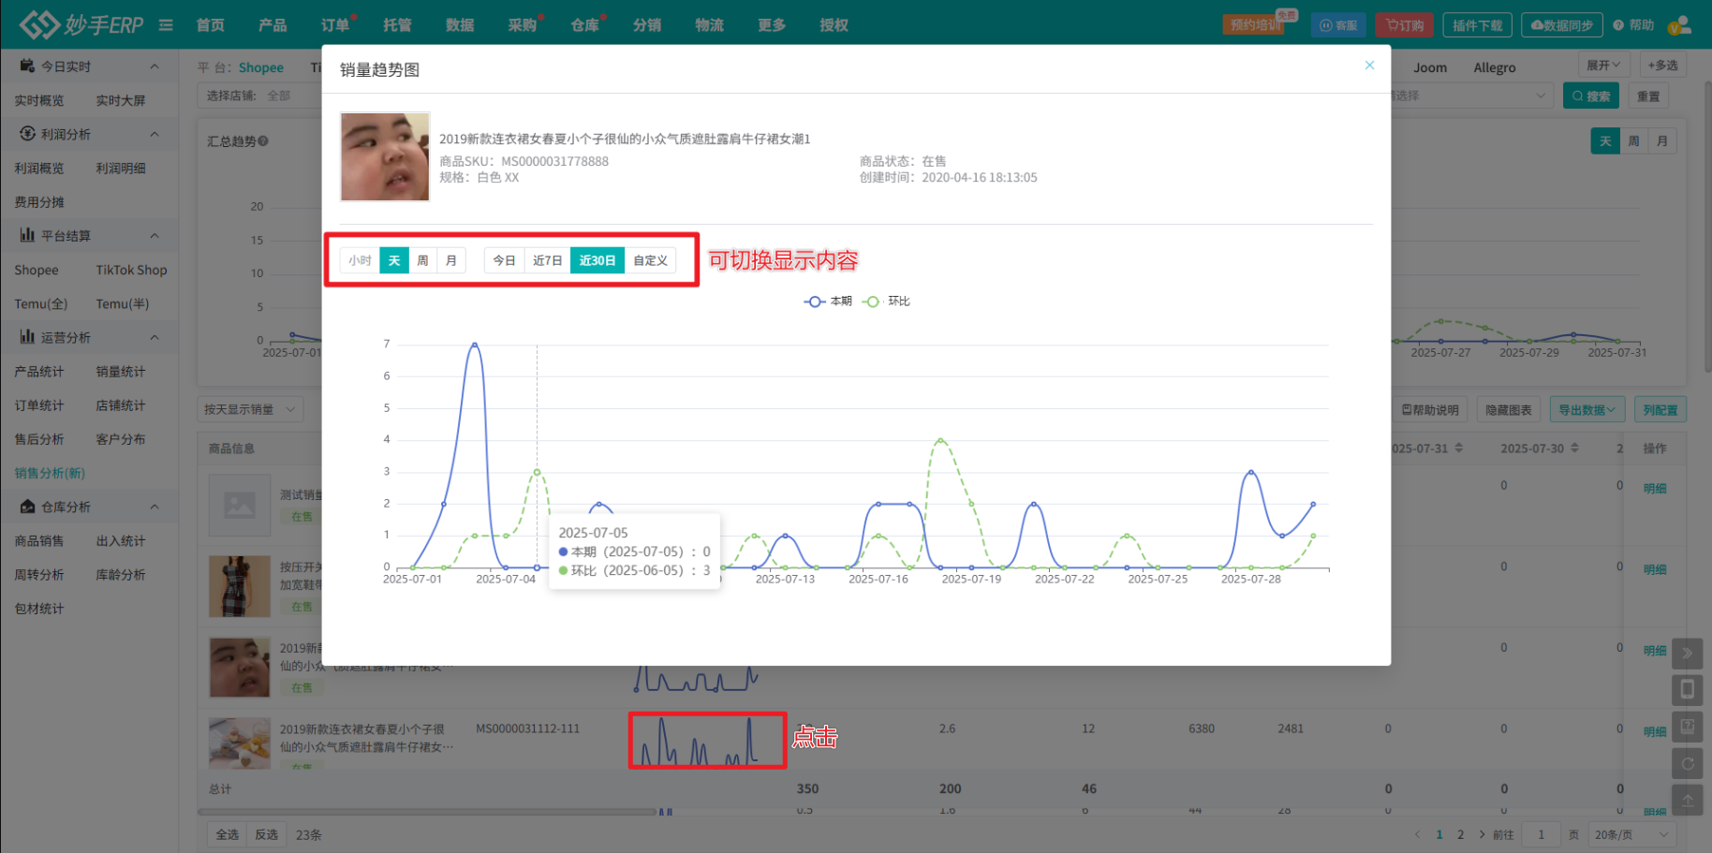Collapse the 仓库分析 sidebar section
Viewport: 1712px width, 853px height.
[155, 507]
